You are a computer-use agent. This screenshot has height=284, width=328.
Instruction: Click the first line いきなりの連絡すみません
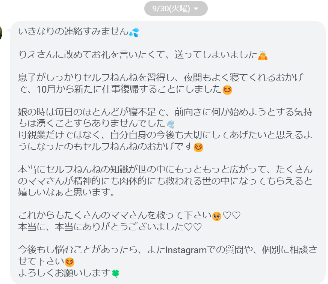73,32
